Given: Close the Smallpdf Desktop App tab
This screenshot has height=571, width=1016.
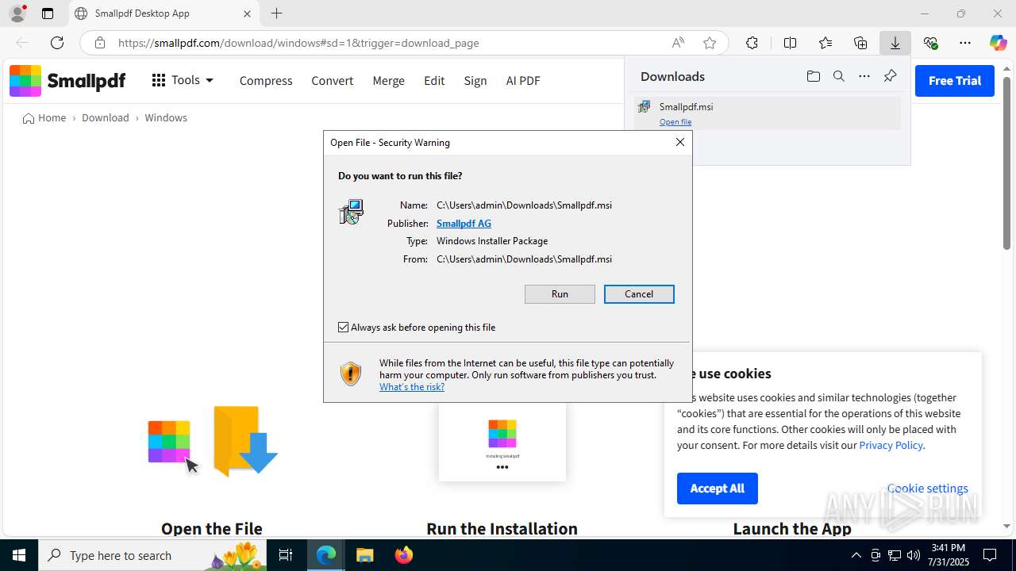Looking at the screenshot, I should coord(247,13).
